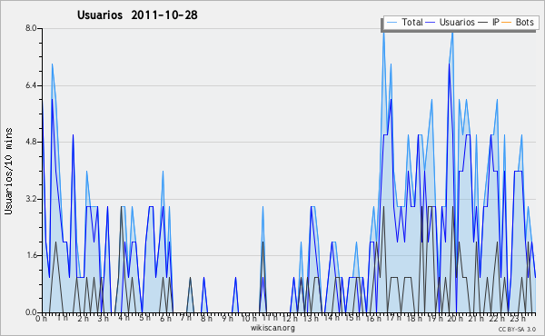Select the 'Bots' legend entry
The height and width of the screenshot is (336, 545).
point(524,22)
